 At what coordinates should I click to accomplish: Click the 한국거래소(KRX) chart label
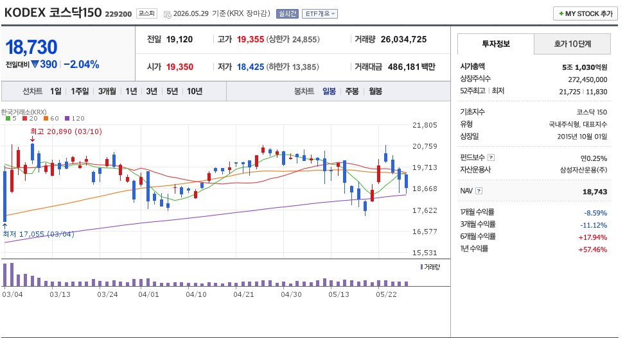[24, 112]
